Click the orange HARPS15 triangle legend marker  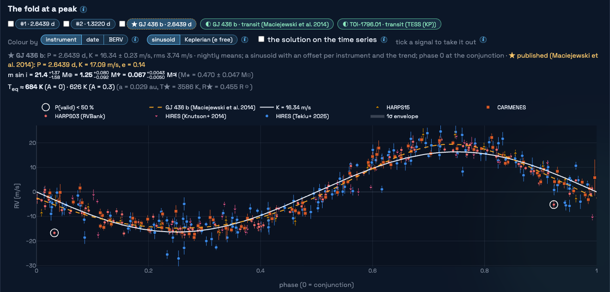click(x=378, y=107)
